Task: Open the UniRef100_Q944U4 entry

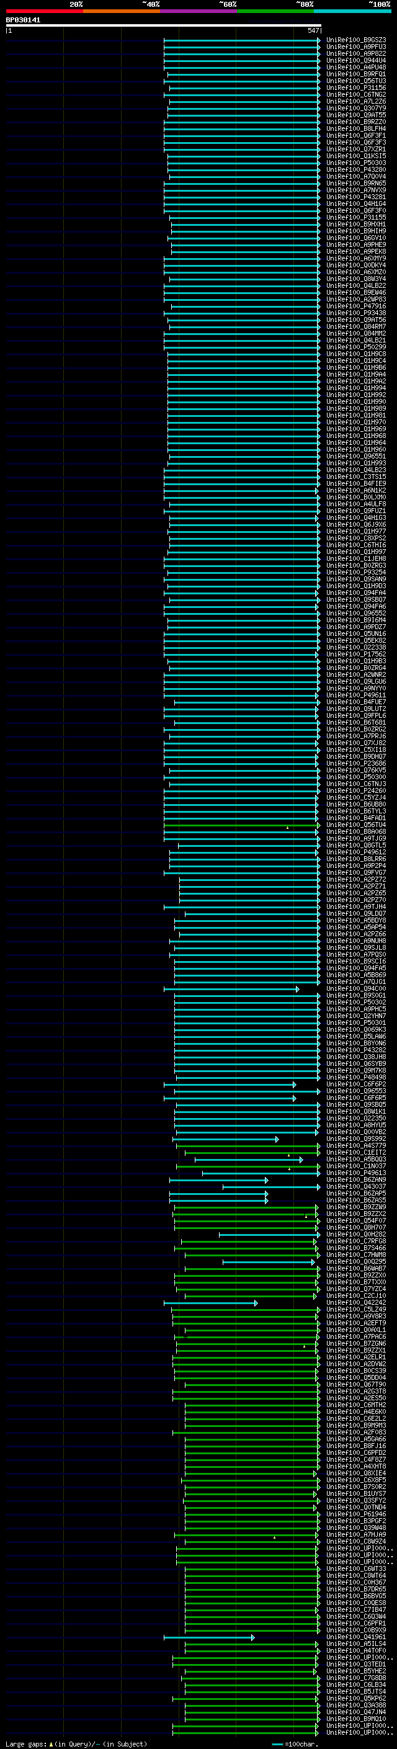Action: pyautogui.click(x=356, y=60)
